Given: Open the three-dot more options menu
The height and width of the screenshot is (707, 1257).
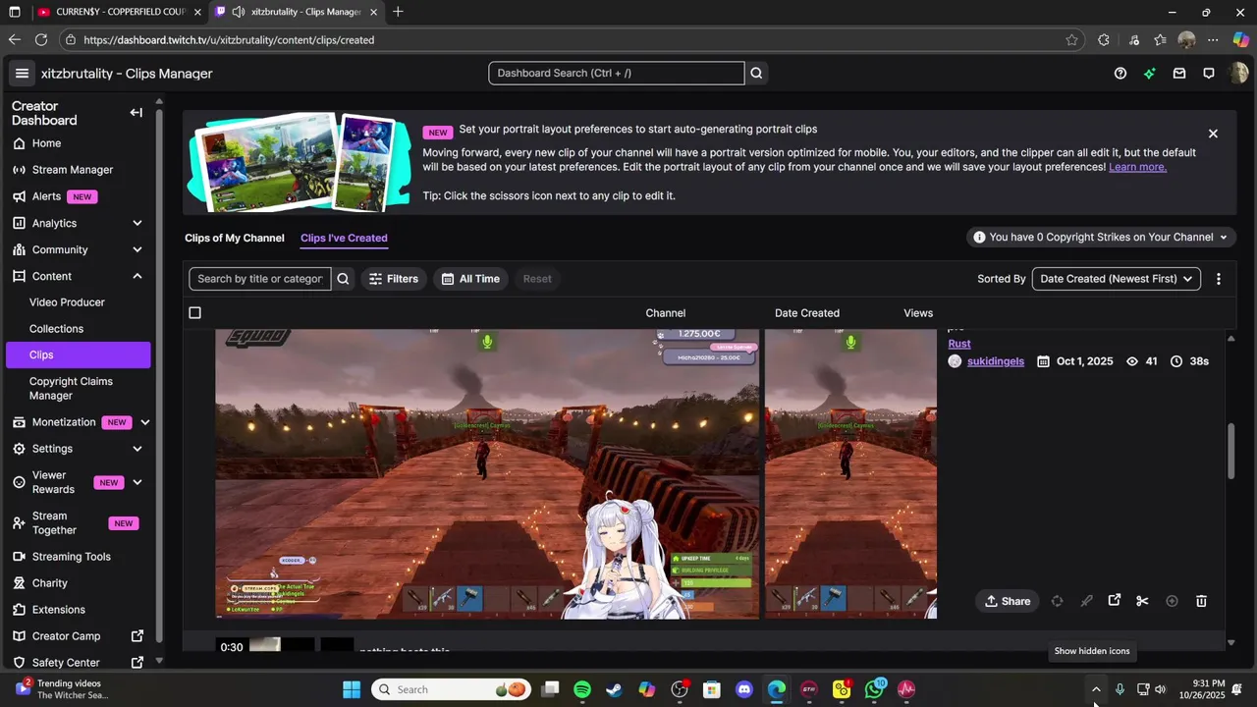Looking at the screenshot, I should pyautogui.click(x=1219, y=279).
